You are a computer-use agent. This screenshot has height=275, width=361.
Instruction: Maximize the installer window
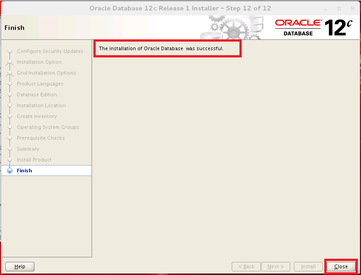coord(339,9)
